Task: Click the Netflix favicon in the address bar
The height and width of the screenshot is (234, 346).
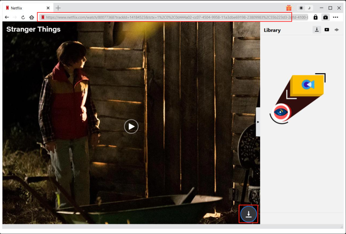Action: click(43, 17)
